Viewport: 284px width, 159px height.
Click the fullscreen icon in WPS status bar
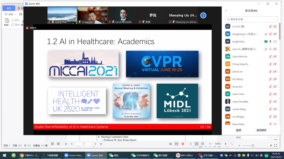[275, 145]
